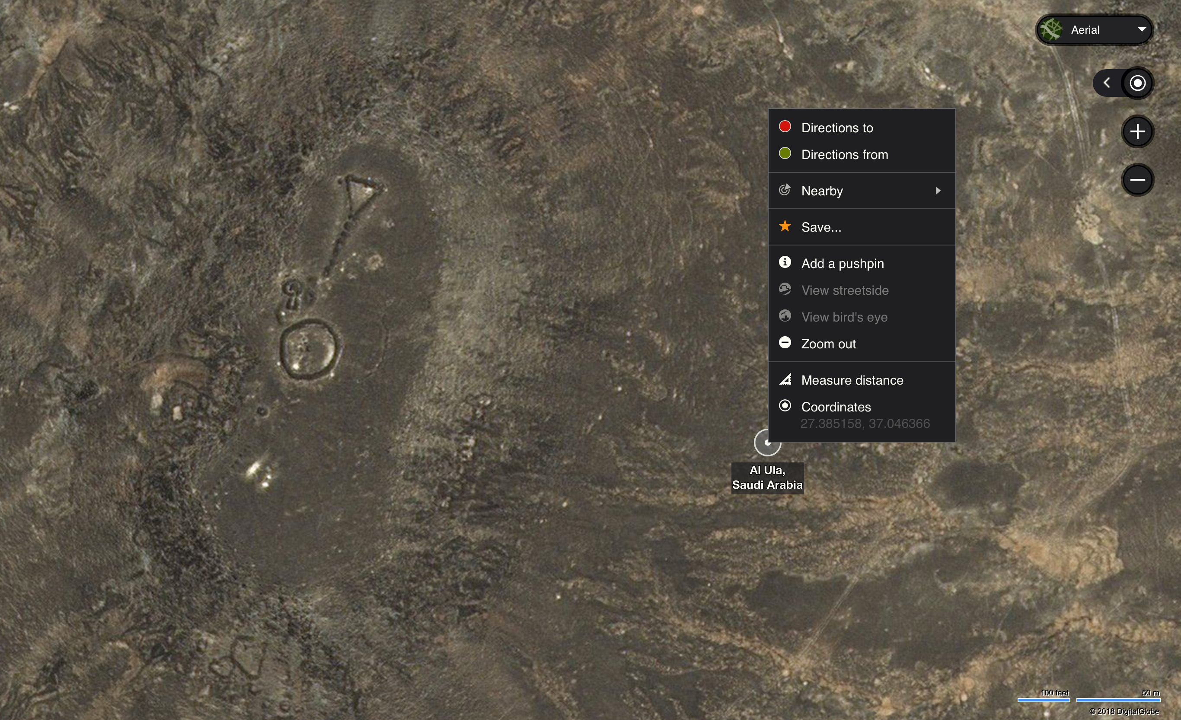The image size is (1181, 720).
Task: Copy coordinates value 27.385158, 37.046366
Action: tap(865, 424)
